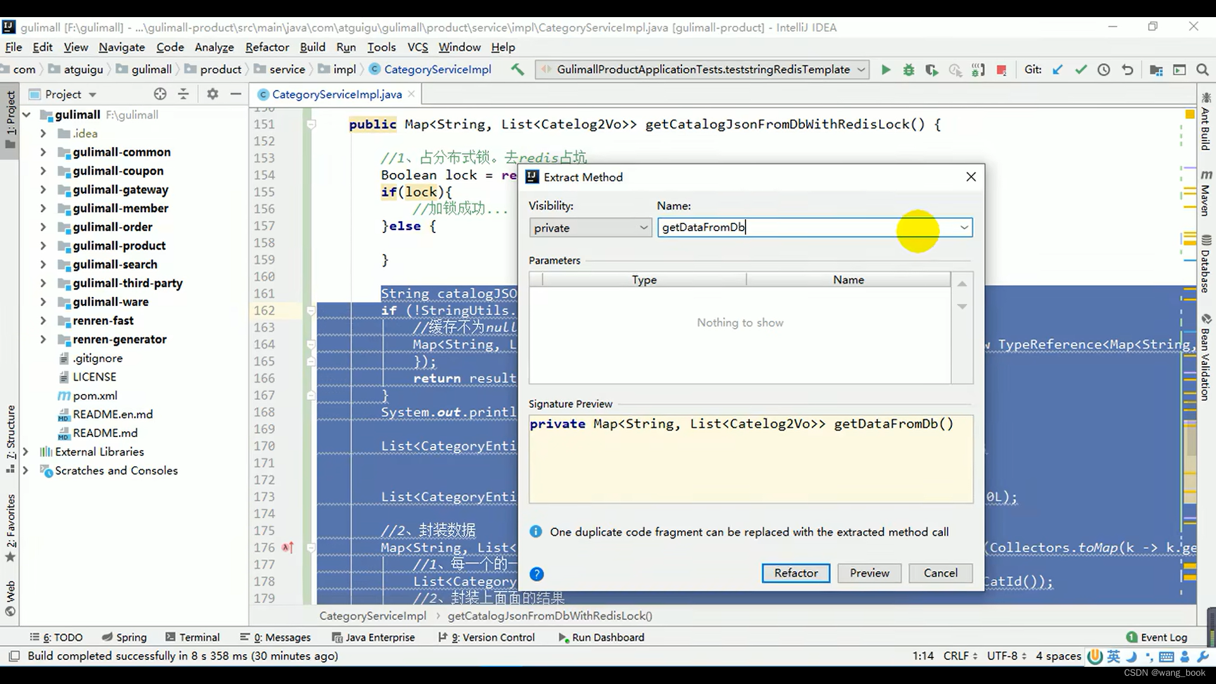The width and height of the screenshot is (1216, 684).
Task: Click the Type column header in Parameters
Action: tap(644, 280)
